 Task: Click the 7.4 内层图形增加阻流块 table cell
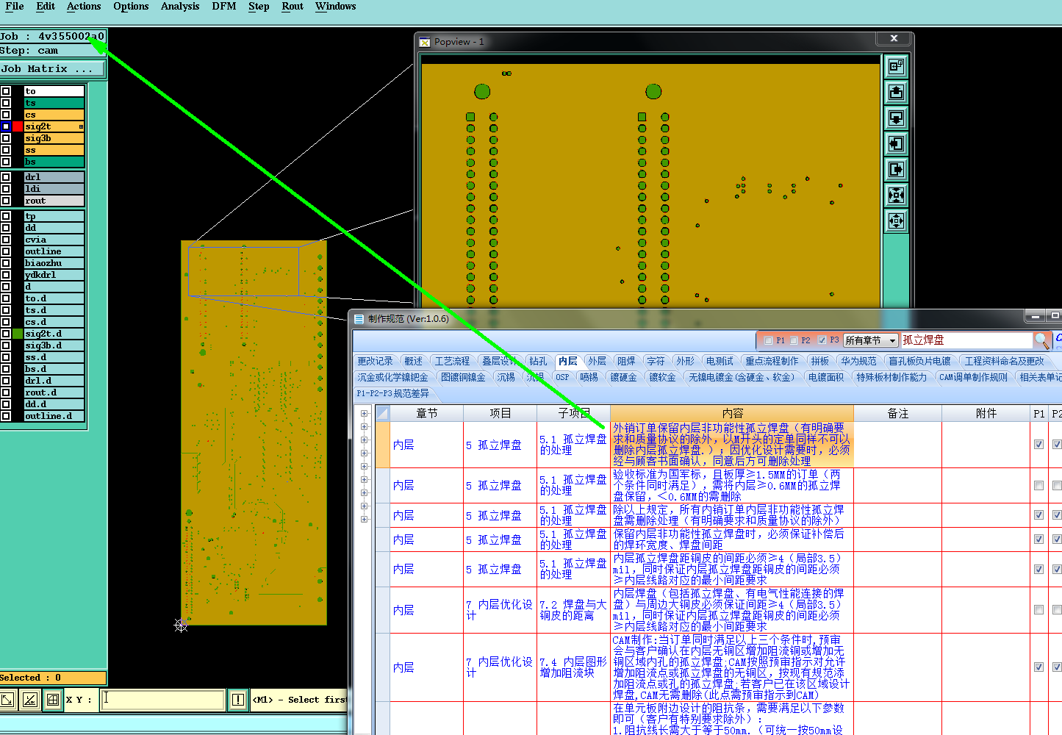(573, 667)
